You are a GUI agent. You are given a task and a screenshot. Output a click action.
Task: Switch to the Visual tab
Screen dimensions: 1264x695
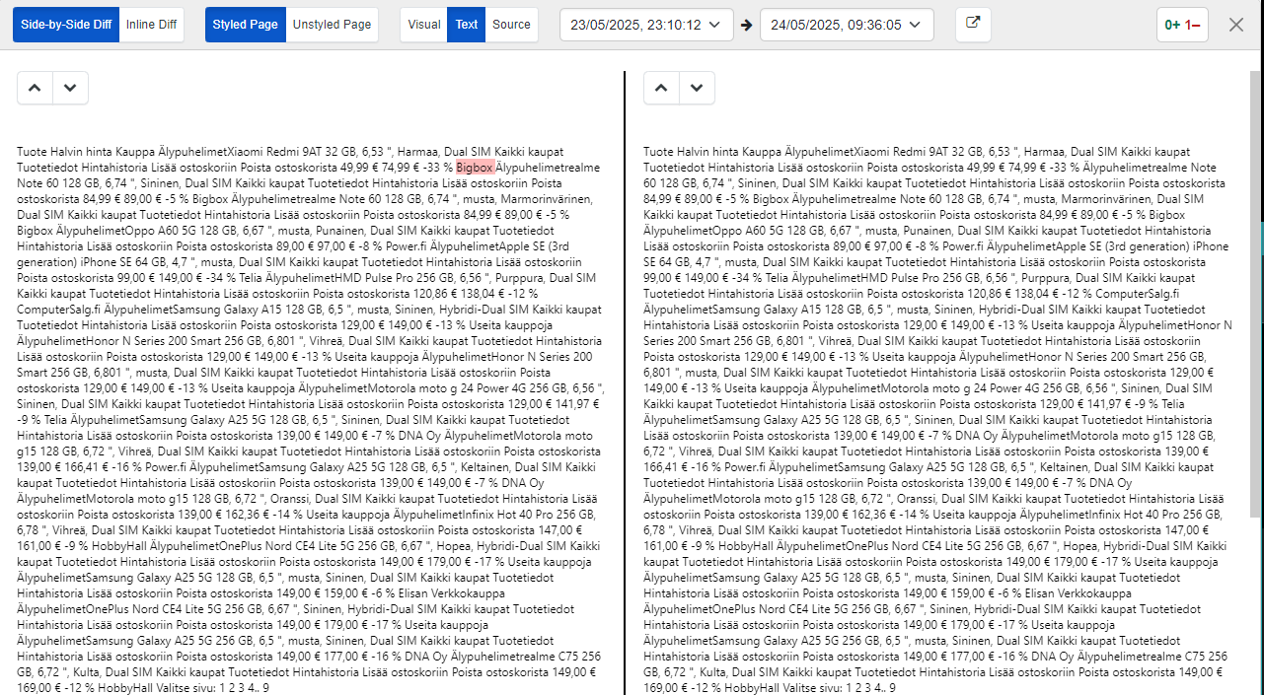424,25
